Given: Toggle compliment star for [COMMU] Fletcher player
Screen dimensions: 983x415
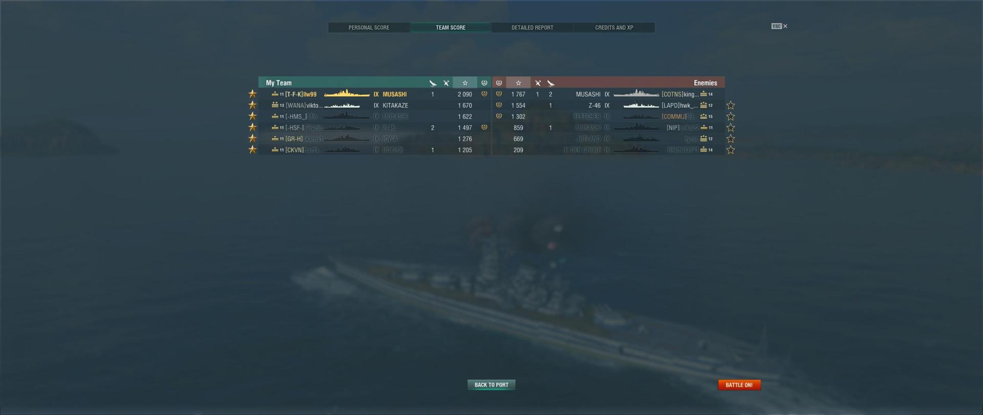Looking at the screenshot, I should [x=731, y=117].
